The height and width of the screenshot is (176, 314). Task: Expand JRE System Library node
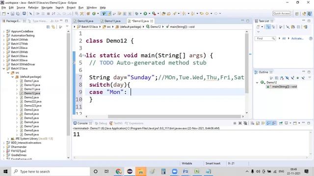(8, 139)
